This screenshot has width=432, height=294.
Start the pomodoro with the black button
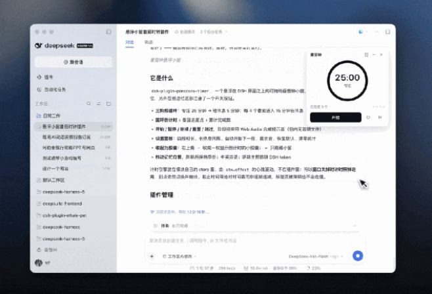335,117
